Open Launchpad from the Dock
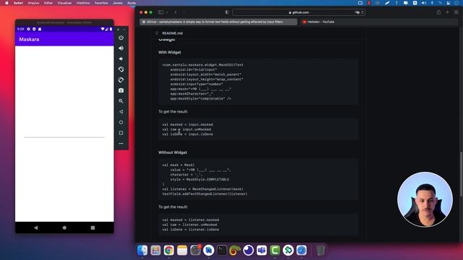This screenshot has width=463, height=260. 156,251
